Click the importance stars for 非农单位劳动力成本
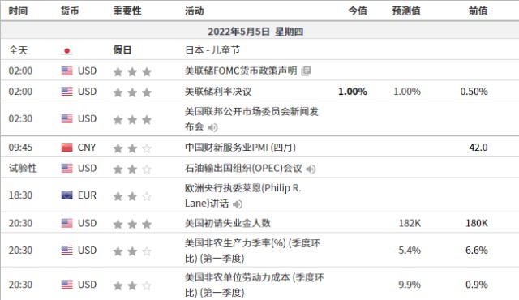This screenshot has width=519, height=300. click(x=132, y=285)
